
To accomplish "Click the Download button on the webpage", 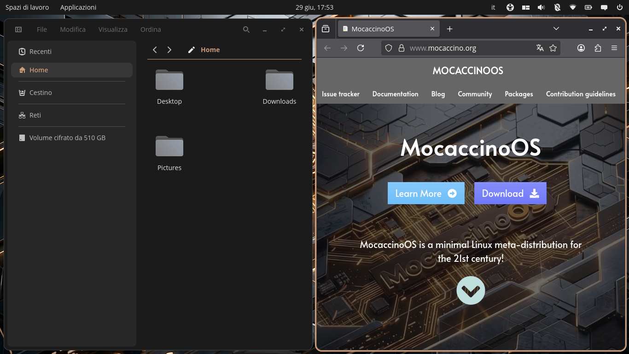I will click(510, 193).
